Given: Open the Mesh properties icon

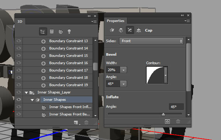Looking at the screenshot, I should click(x=112, y=30).
